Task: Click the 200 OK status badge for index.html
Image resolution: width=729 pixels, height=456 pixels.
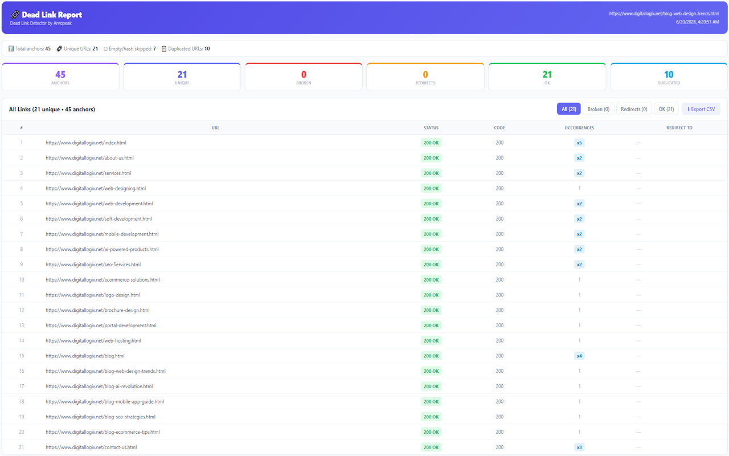Action: [431, 142]
